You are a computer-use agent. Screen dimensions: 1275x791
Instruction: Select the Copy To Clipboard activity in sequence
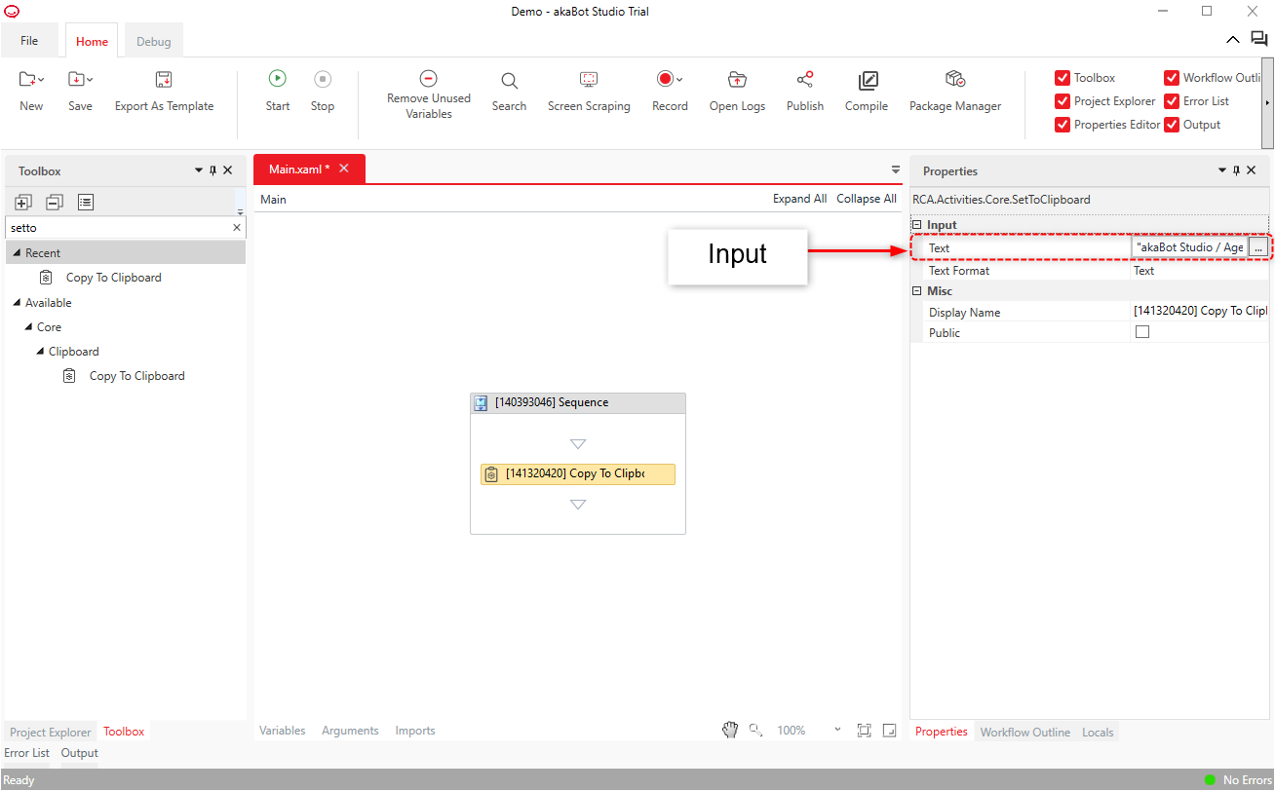(578, 474)
